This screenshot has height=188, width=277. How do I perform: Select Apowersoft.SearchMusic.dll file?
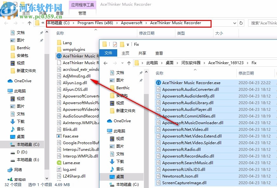tap(188, 163)
